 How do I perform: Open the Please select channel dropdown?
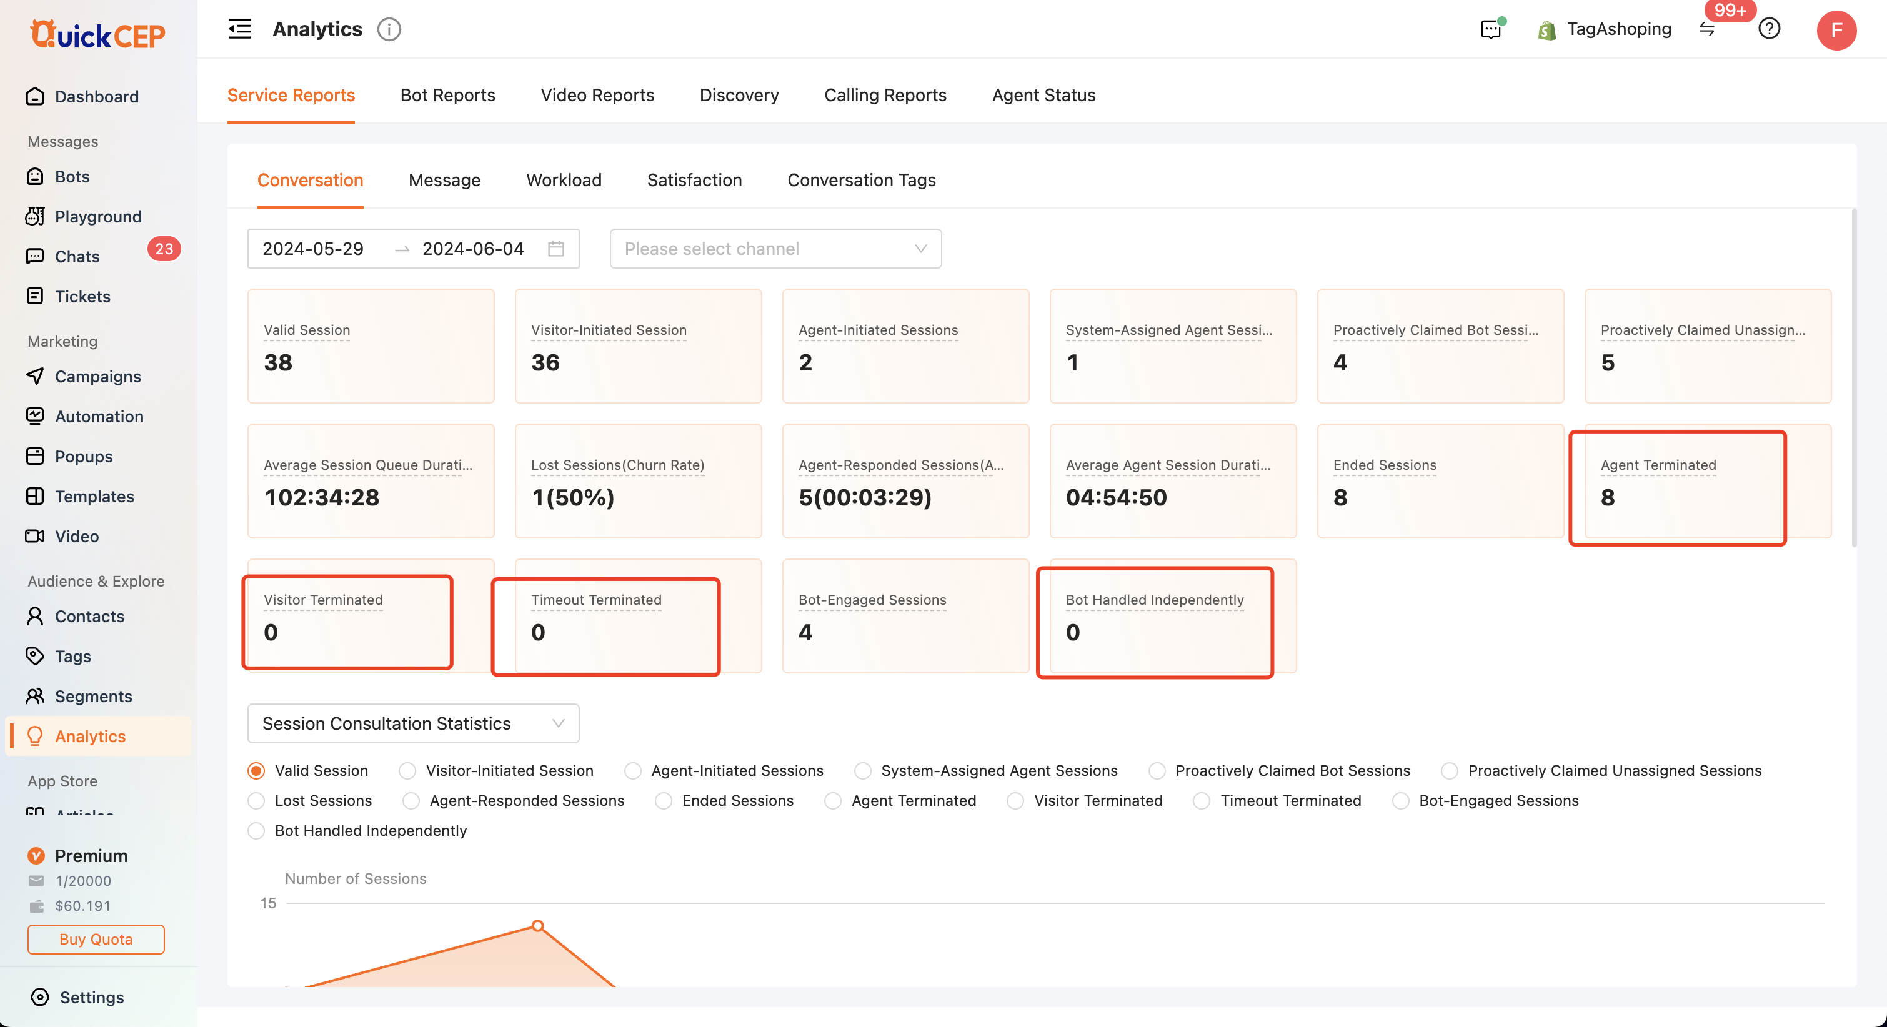[x=776, y=249]
